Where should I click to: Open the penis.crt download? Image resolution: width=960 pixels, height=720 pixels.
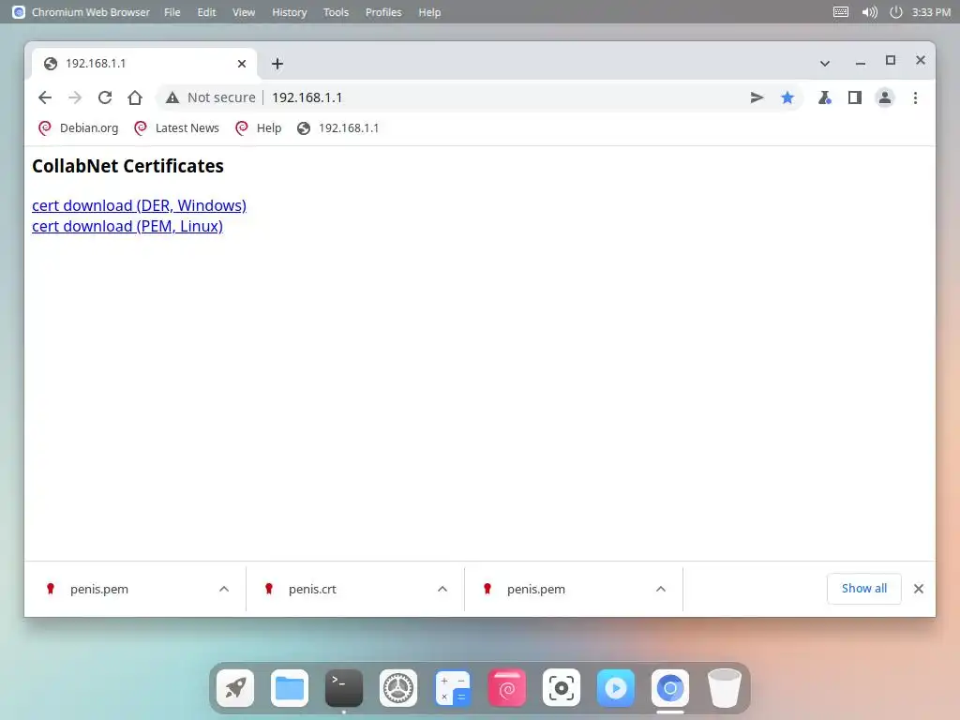[312, 589]
